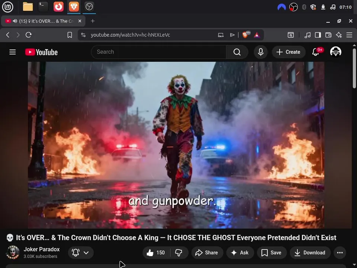Open the Joker Paradox channel avatar
This screenshot has width=357, height=268.
(x=13, y=252)
